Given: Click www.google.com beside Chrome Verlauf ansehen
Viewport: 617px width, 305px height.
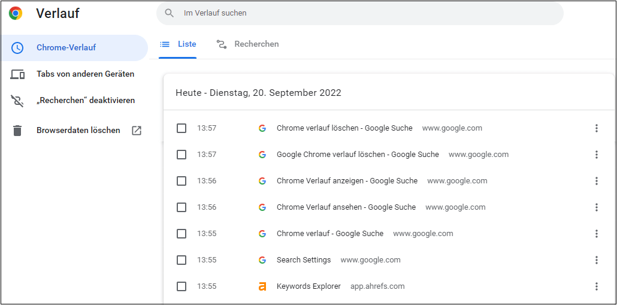Looking at the screenshot, I should (x=456, y=207).
